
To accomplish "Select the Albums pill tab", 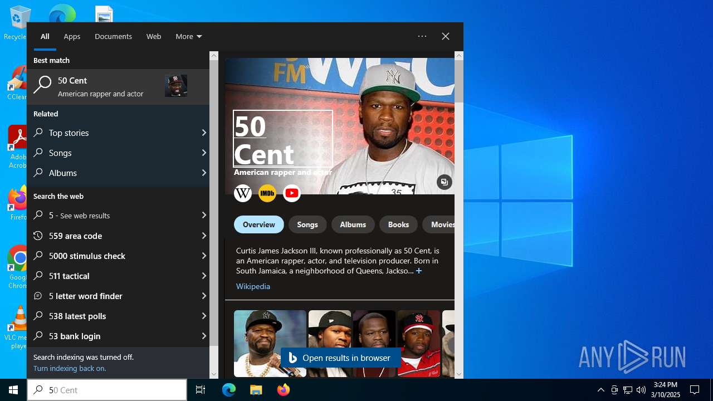I will (x=353, y=224).
